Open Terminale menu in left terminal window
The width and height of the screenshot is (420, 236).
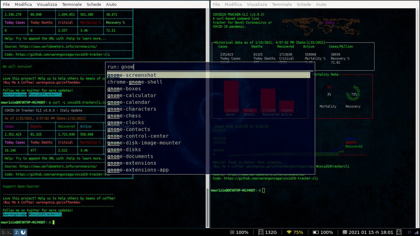coord(72,5)
